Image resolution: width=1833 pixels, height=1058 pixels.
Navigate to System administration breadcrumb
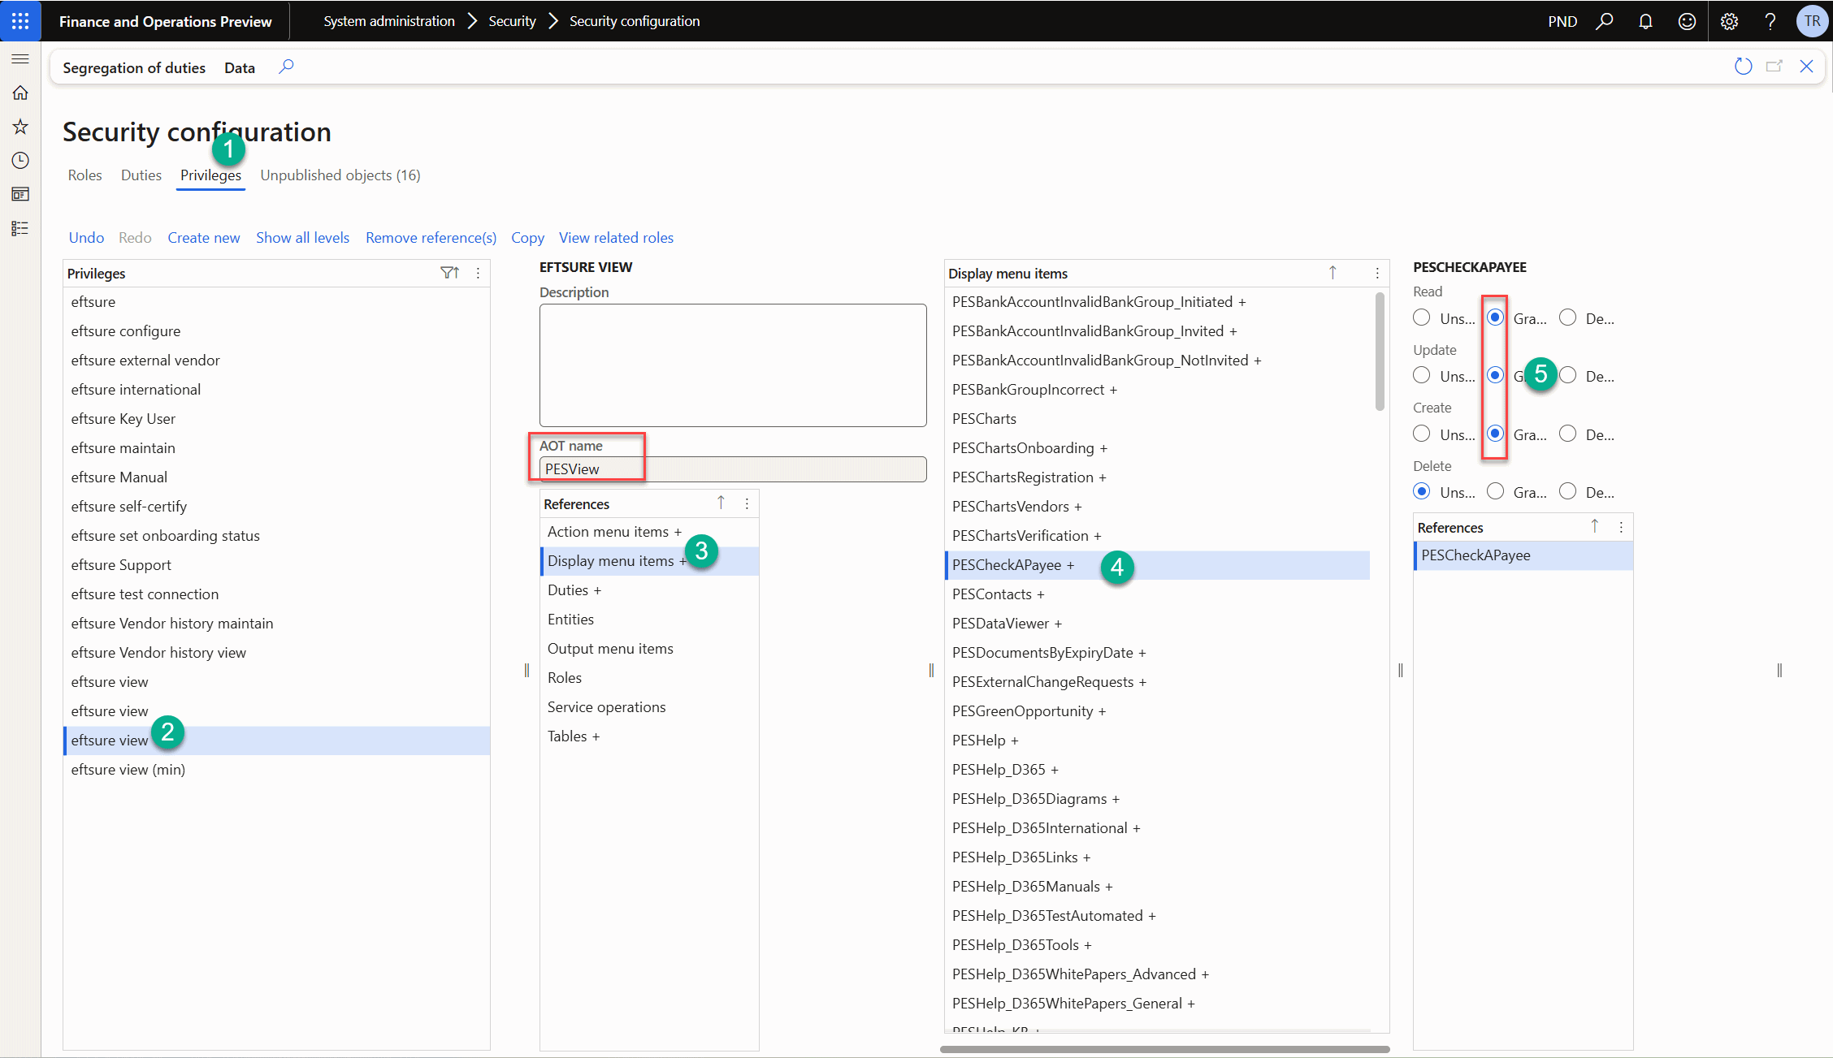[389, 21]
